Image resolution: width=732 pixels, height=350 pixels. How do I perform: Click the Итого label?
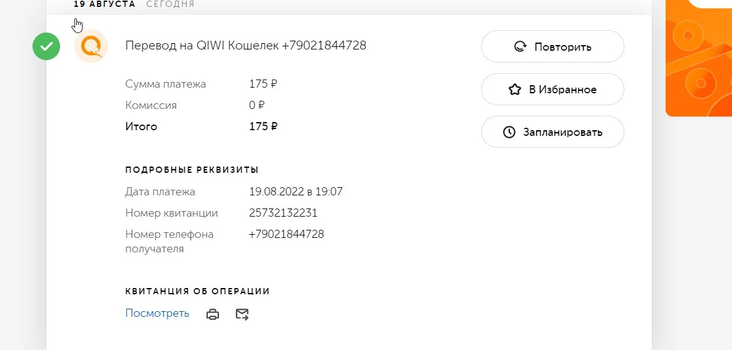(x=141, y=126)
